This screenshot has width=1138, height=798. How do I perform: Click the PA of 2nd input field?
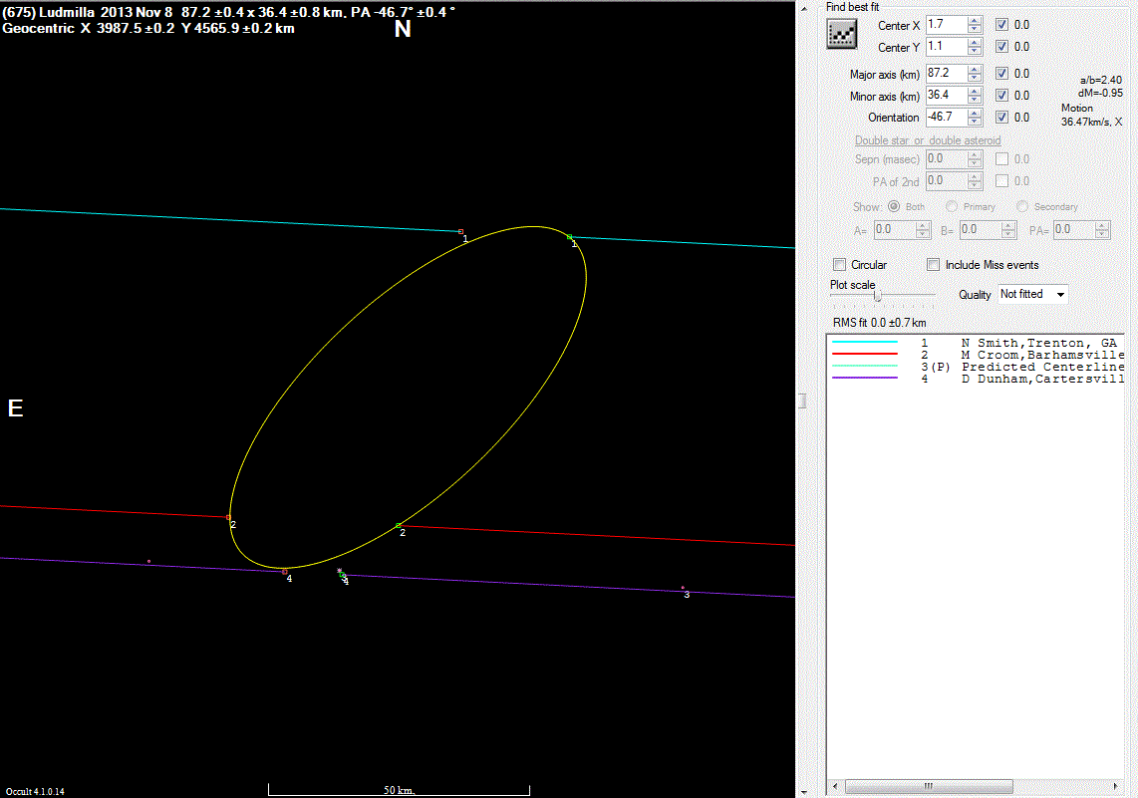(947, 180)
